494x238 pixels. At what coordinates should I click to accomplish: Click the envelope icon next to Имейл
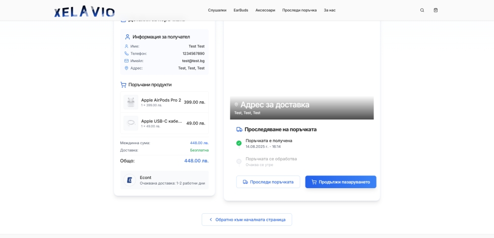(x=127, y=61)
